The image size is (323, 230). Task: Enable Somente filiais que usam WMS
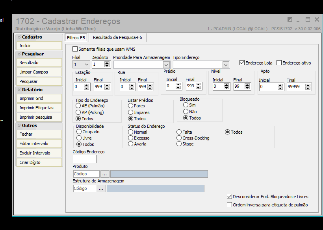[75, 49]
